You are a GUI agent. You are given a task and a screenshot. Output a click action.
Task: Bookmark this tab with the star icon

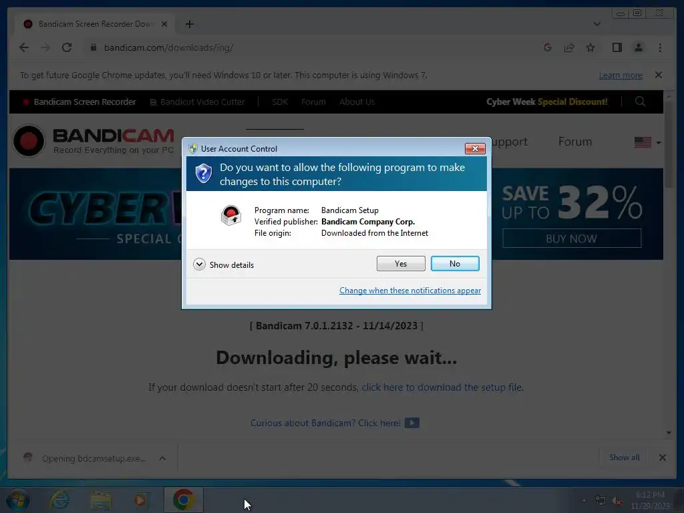pyautogui.click(x=590, y=47)
